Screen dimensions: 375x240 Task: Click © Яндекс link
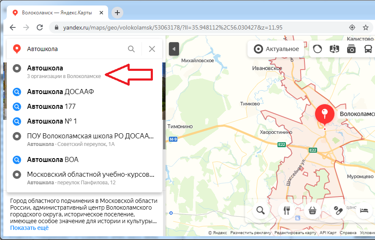pos(217,232)
